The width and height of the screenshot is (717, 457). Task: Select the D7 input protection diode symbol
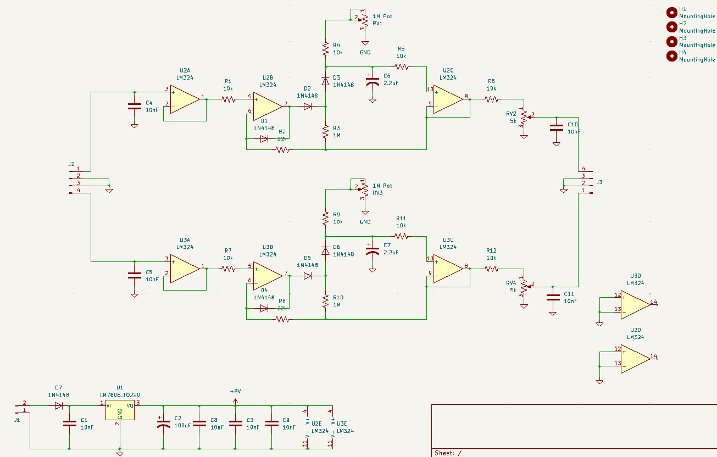click(58, 406)
